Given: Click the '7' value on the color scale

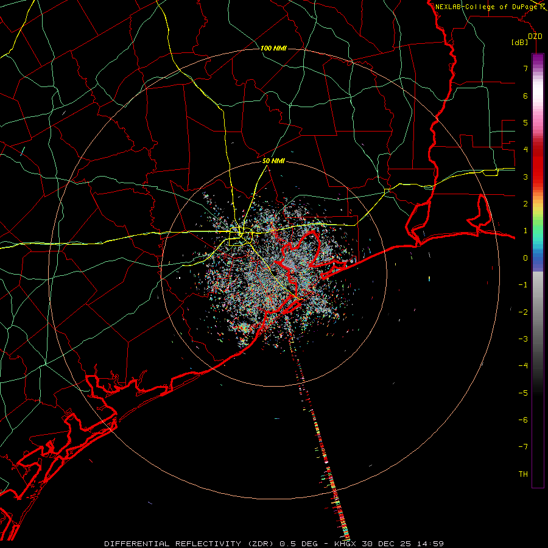Looking at the screenshot, I should coord(525,68).
